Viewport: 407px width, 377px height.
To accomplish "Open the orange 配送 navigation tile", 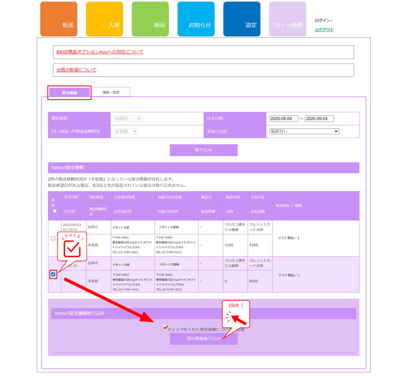I will (x=59, y=19).
